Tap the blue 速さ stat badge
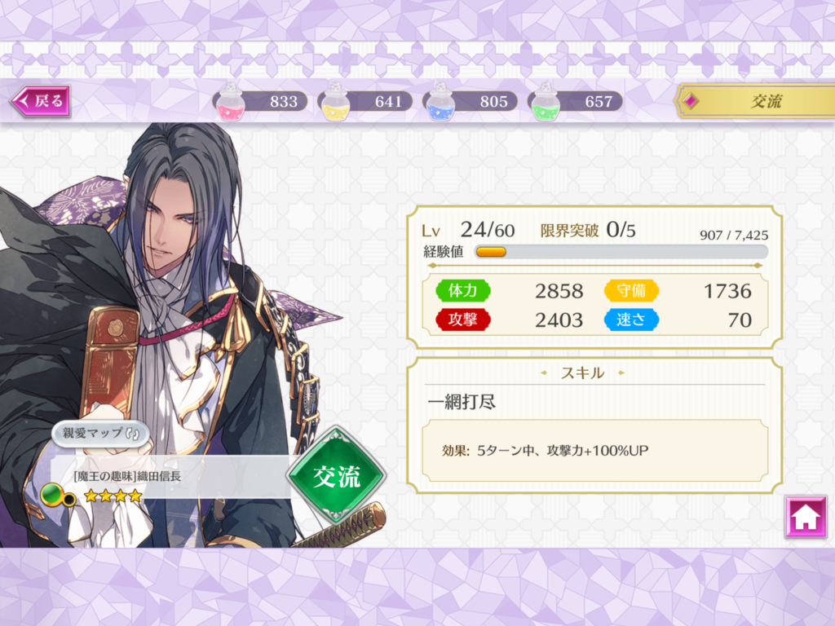 pyautogui.click(x=631, y=320)
